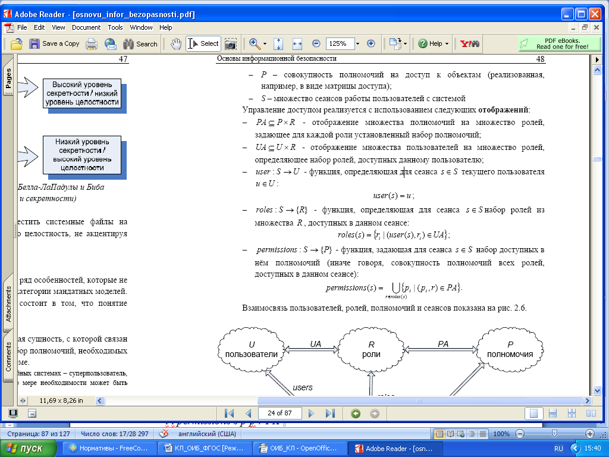Expand the rotate pages options dropdown
This screenshot has height=457, width=609.
[405, 44]
